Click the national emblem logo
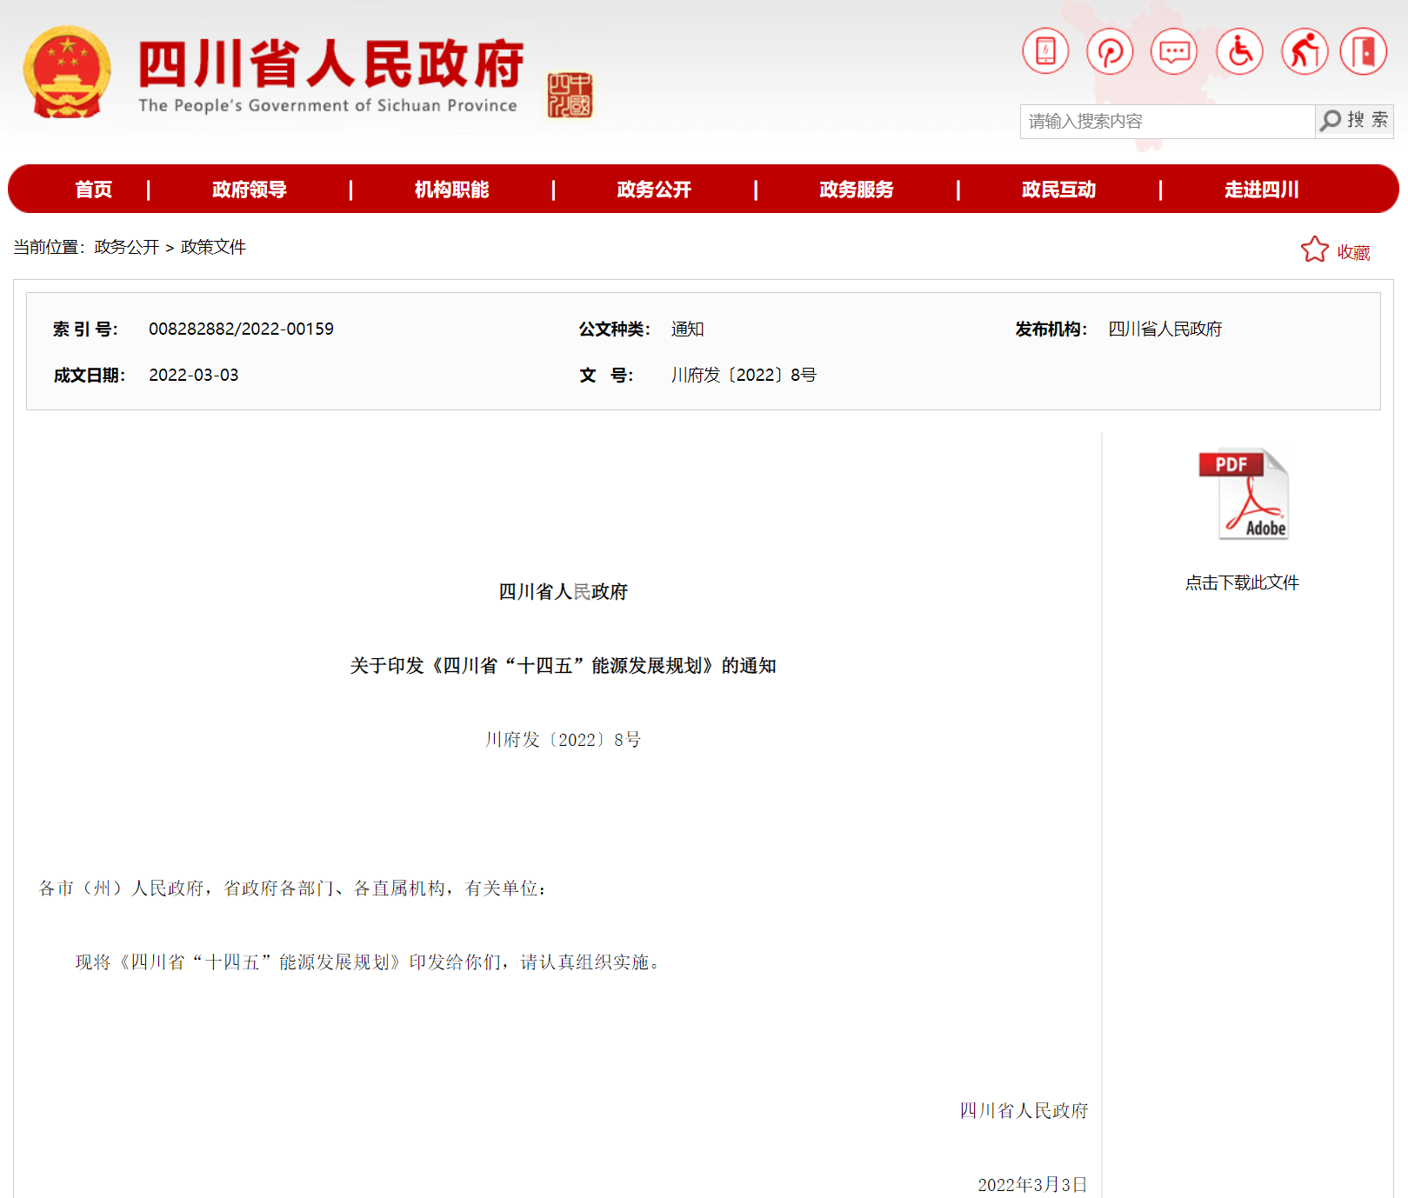1408x1198 pixels. (67, 73)
